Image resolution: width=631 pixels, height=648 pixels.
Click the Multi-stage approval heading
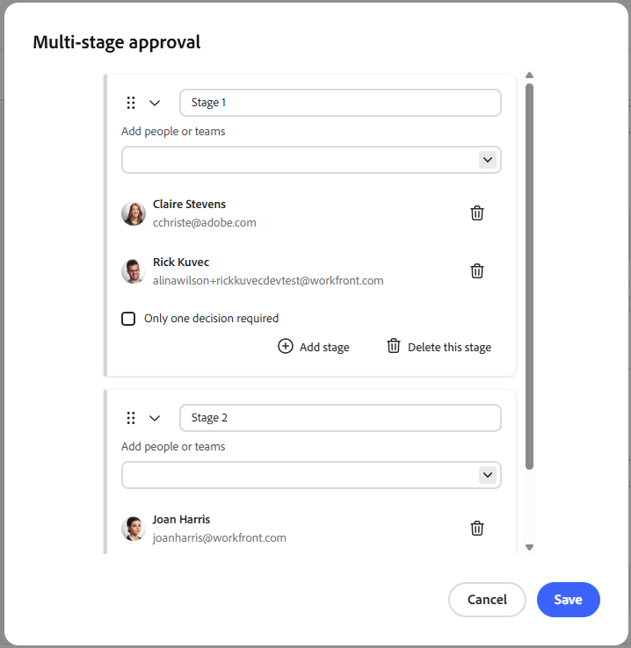click(117, 42)
